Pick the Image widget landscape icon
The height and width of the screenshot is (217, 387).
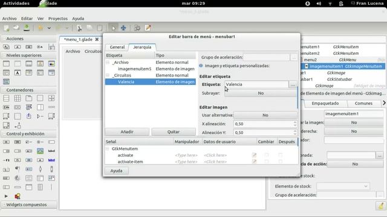pos(41,151)
